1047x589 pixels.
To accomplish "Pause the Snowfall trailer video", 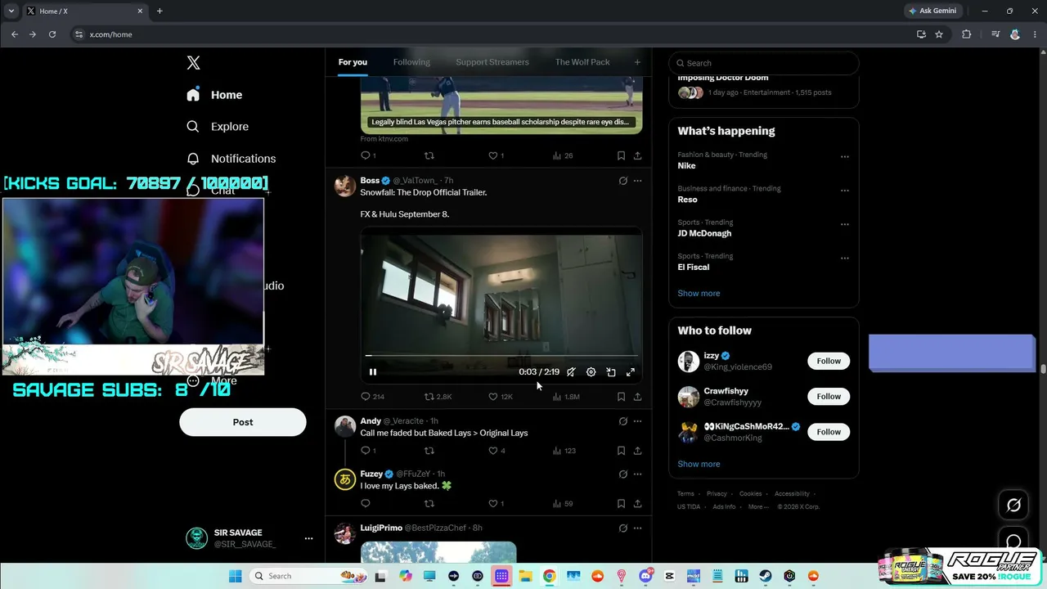I will pos(373,372).
